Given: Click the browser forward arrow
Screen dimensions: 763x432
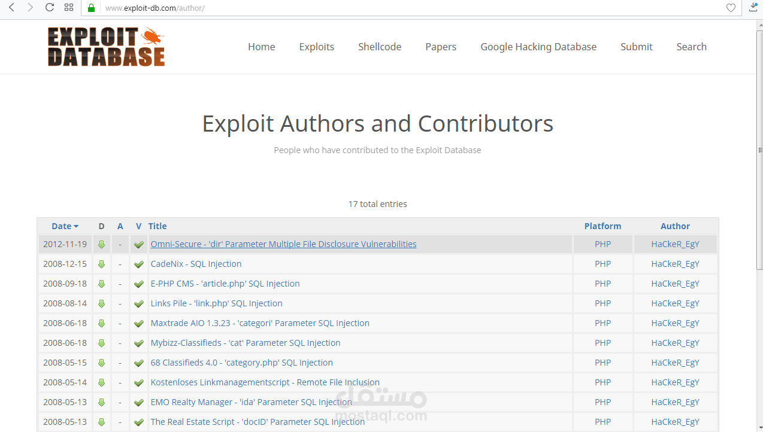Looking at the screenshot, I should [30, 8].
